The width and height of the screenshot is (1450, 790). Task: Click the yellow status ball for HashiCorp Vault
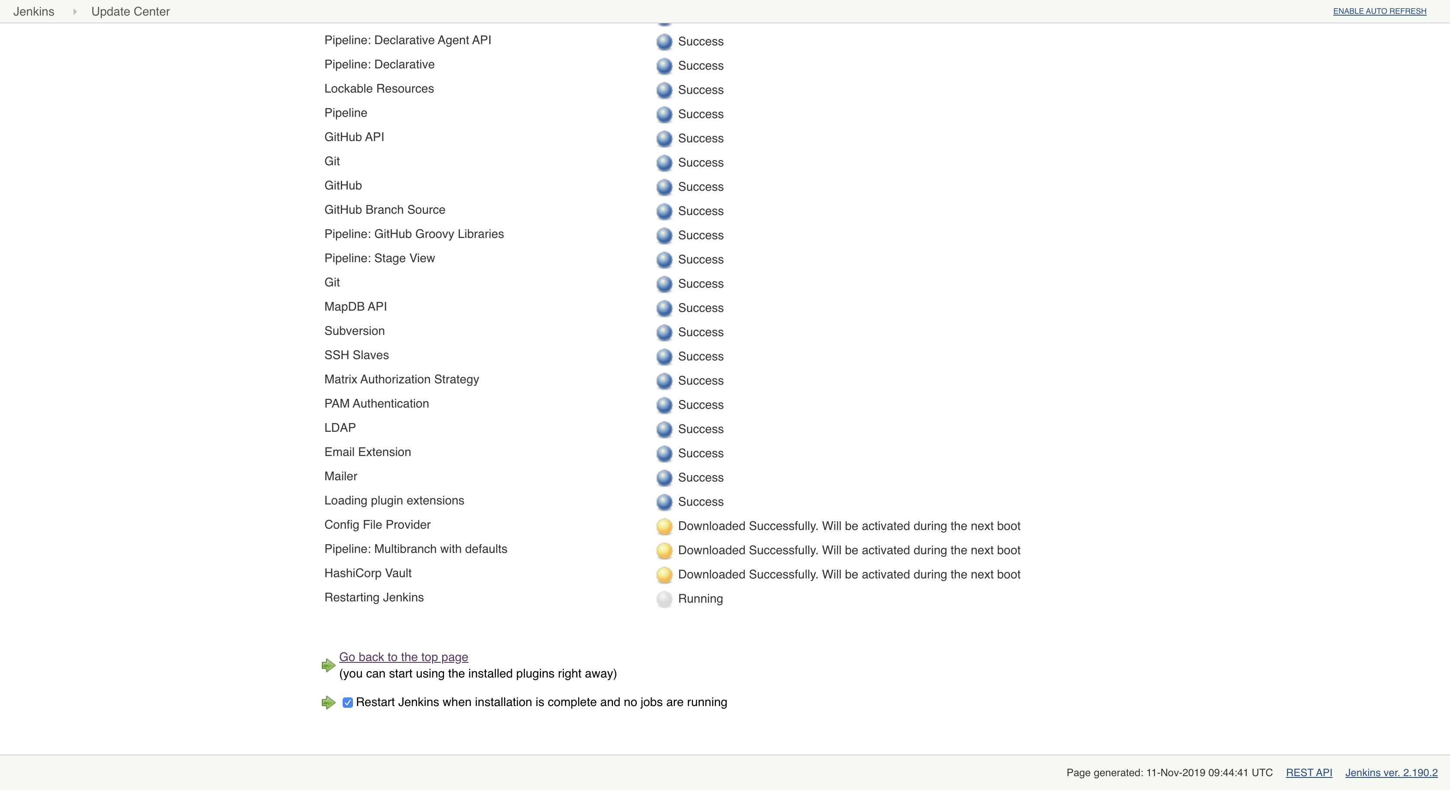(664, 575)
